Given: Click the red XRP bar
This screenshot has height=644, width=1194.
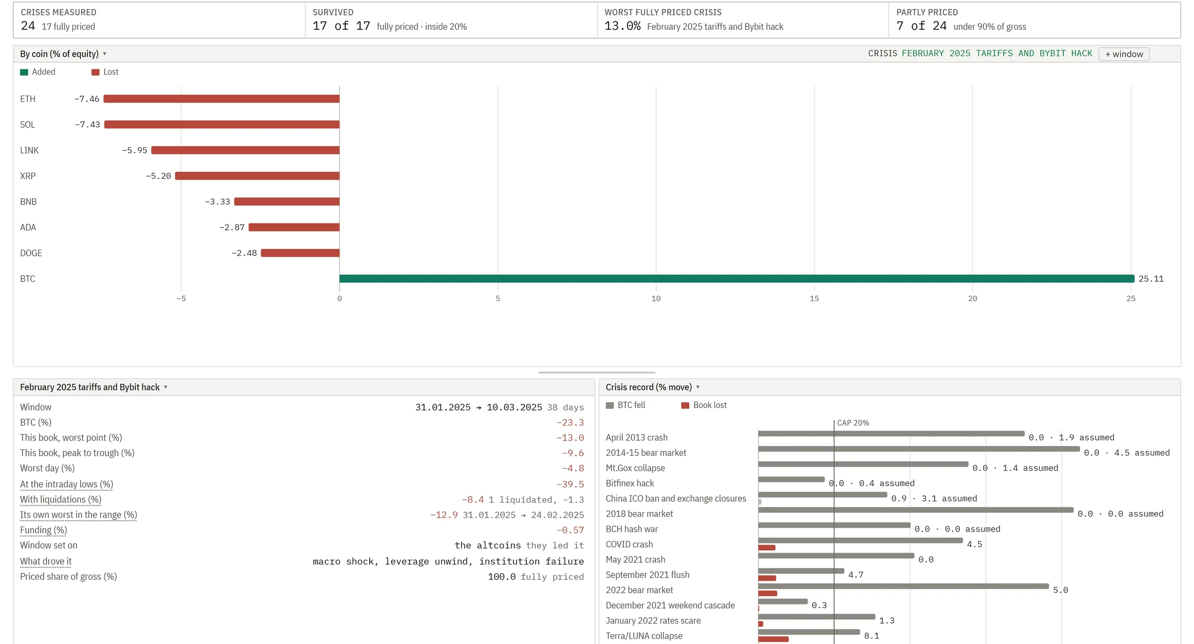Looking at the screenshot, I should pos(257,176).
